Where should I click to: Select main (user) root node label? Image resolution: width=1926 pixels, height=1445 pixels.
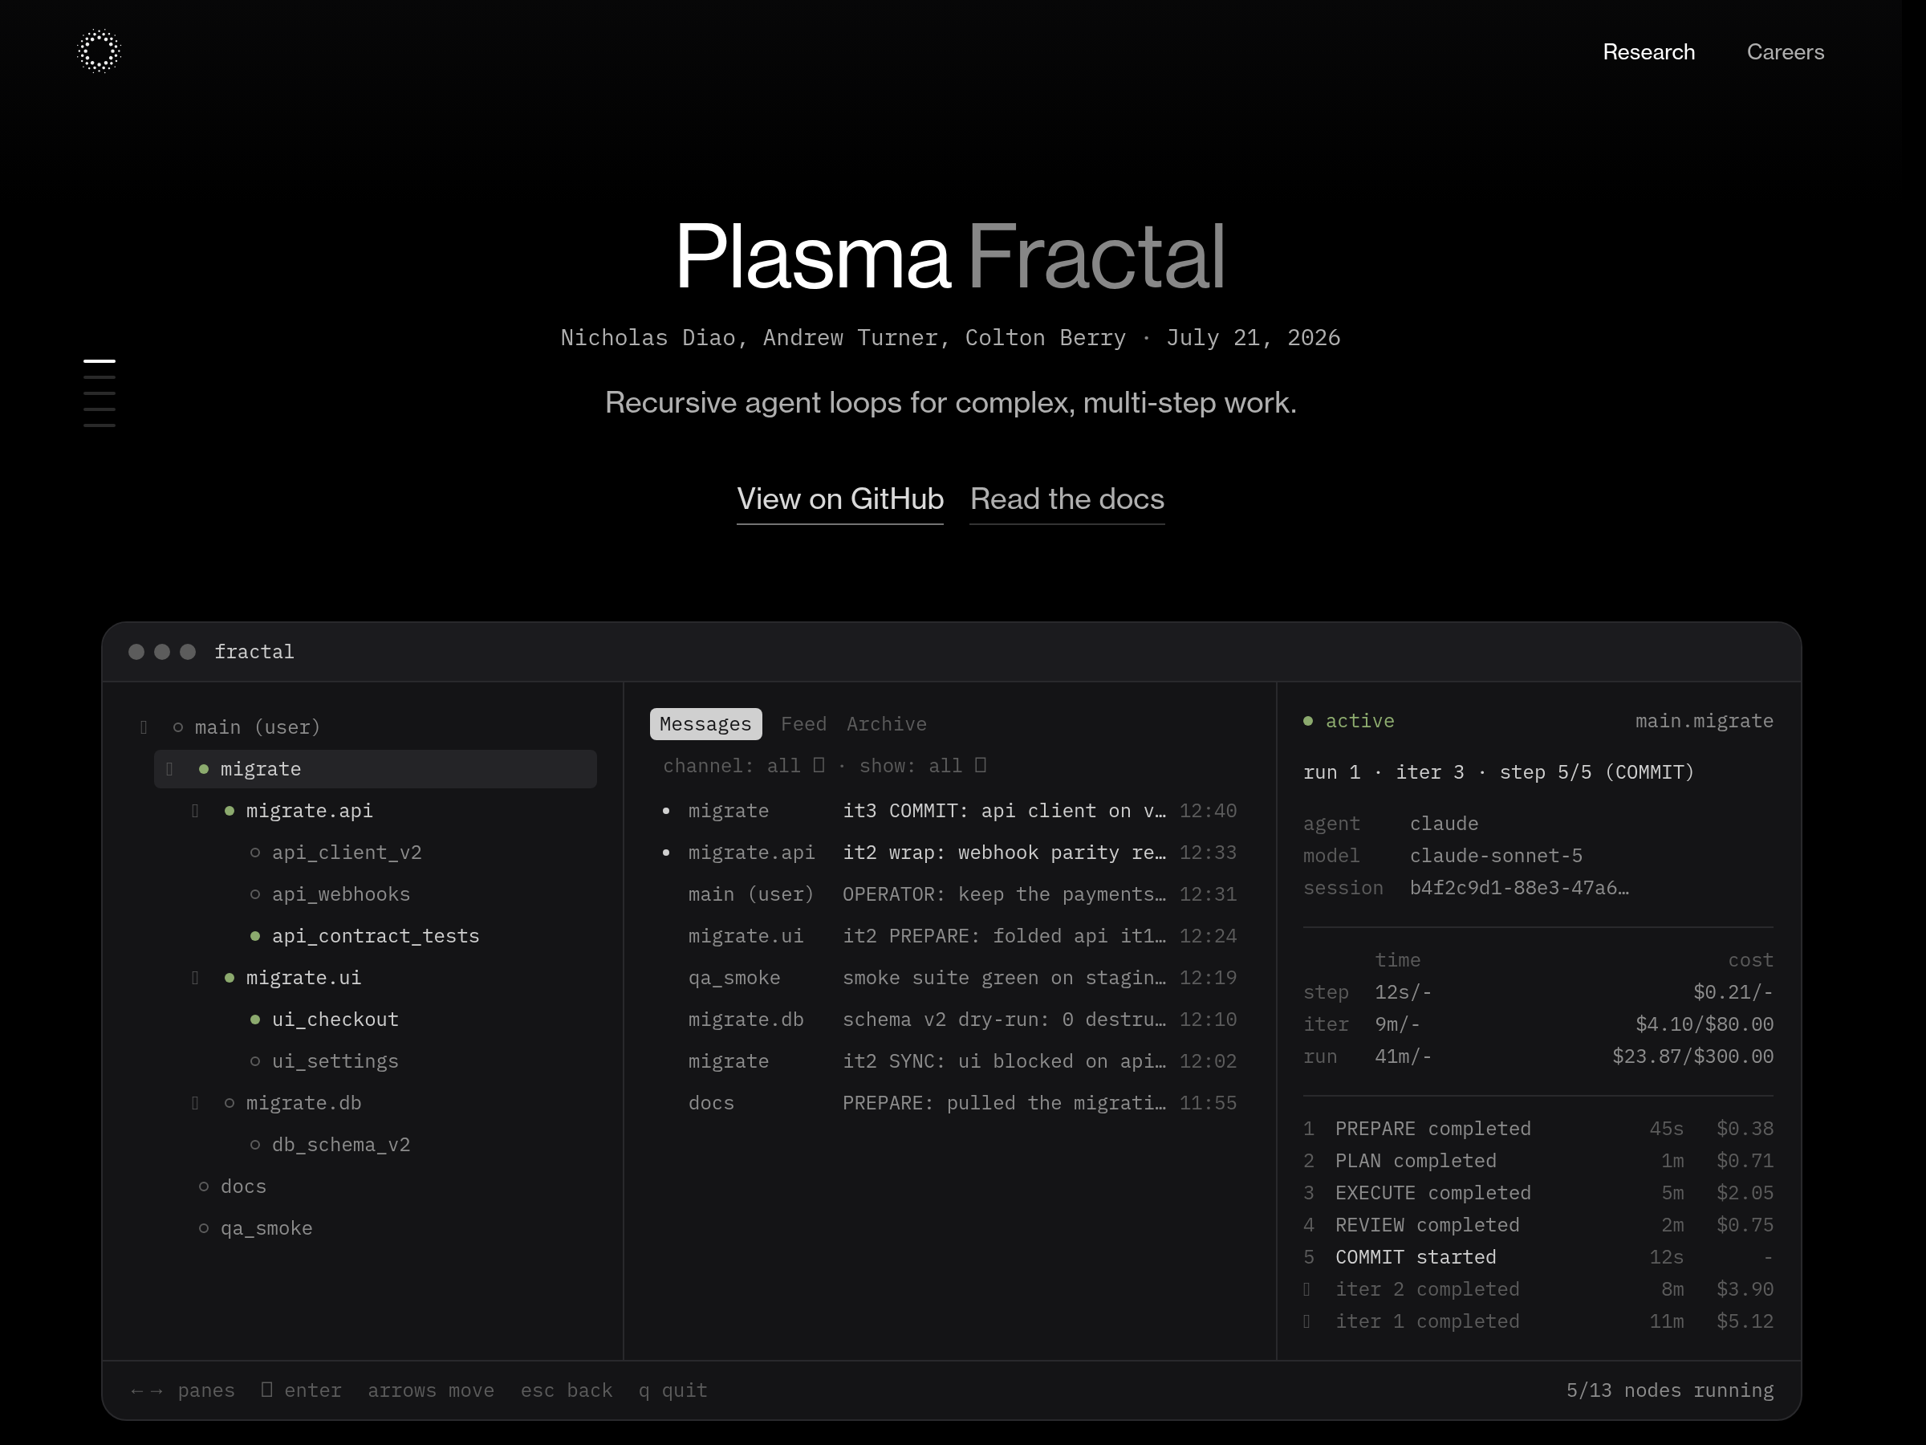pos(257,727)
